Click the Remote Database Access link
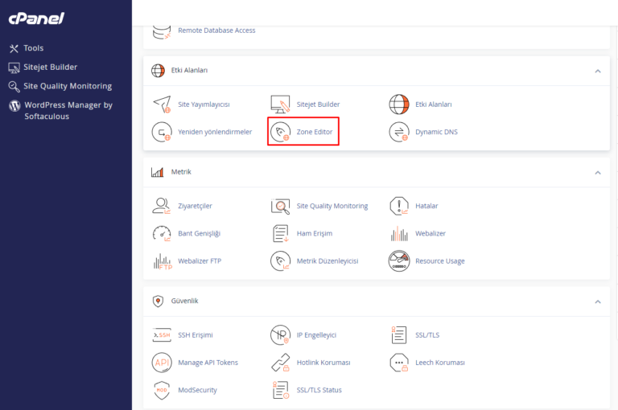618x410 pixels. [216, 31]
